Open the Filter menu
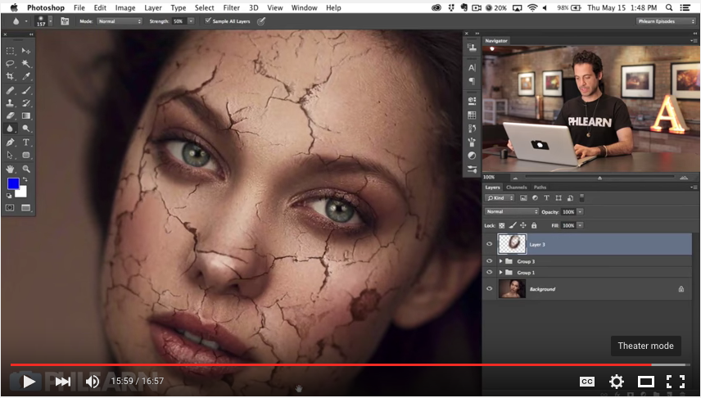 pos(231,7)
